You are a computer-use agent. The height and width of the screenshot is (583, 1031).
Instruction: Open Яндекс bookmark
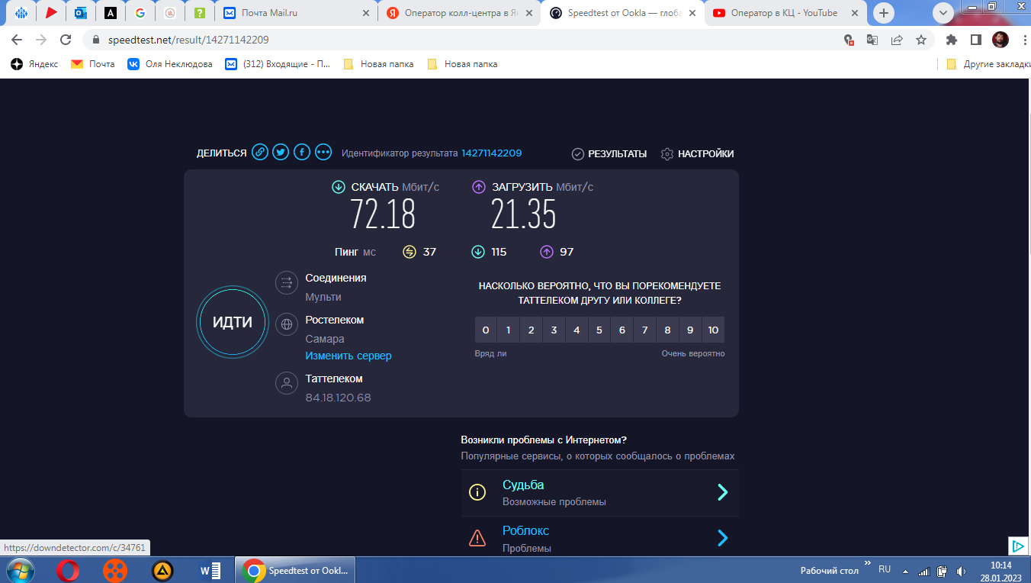tap(34, 64)
